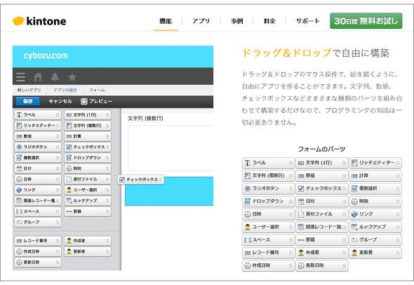Select 罫線 in the editor's left palette
414x285 pixels.
tap(88, 211)
